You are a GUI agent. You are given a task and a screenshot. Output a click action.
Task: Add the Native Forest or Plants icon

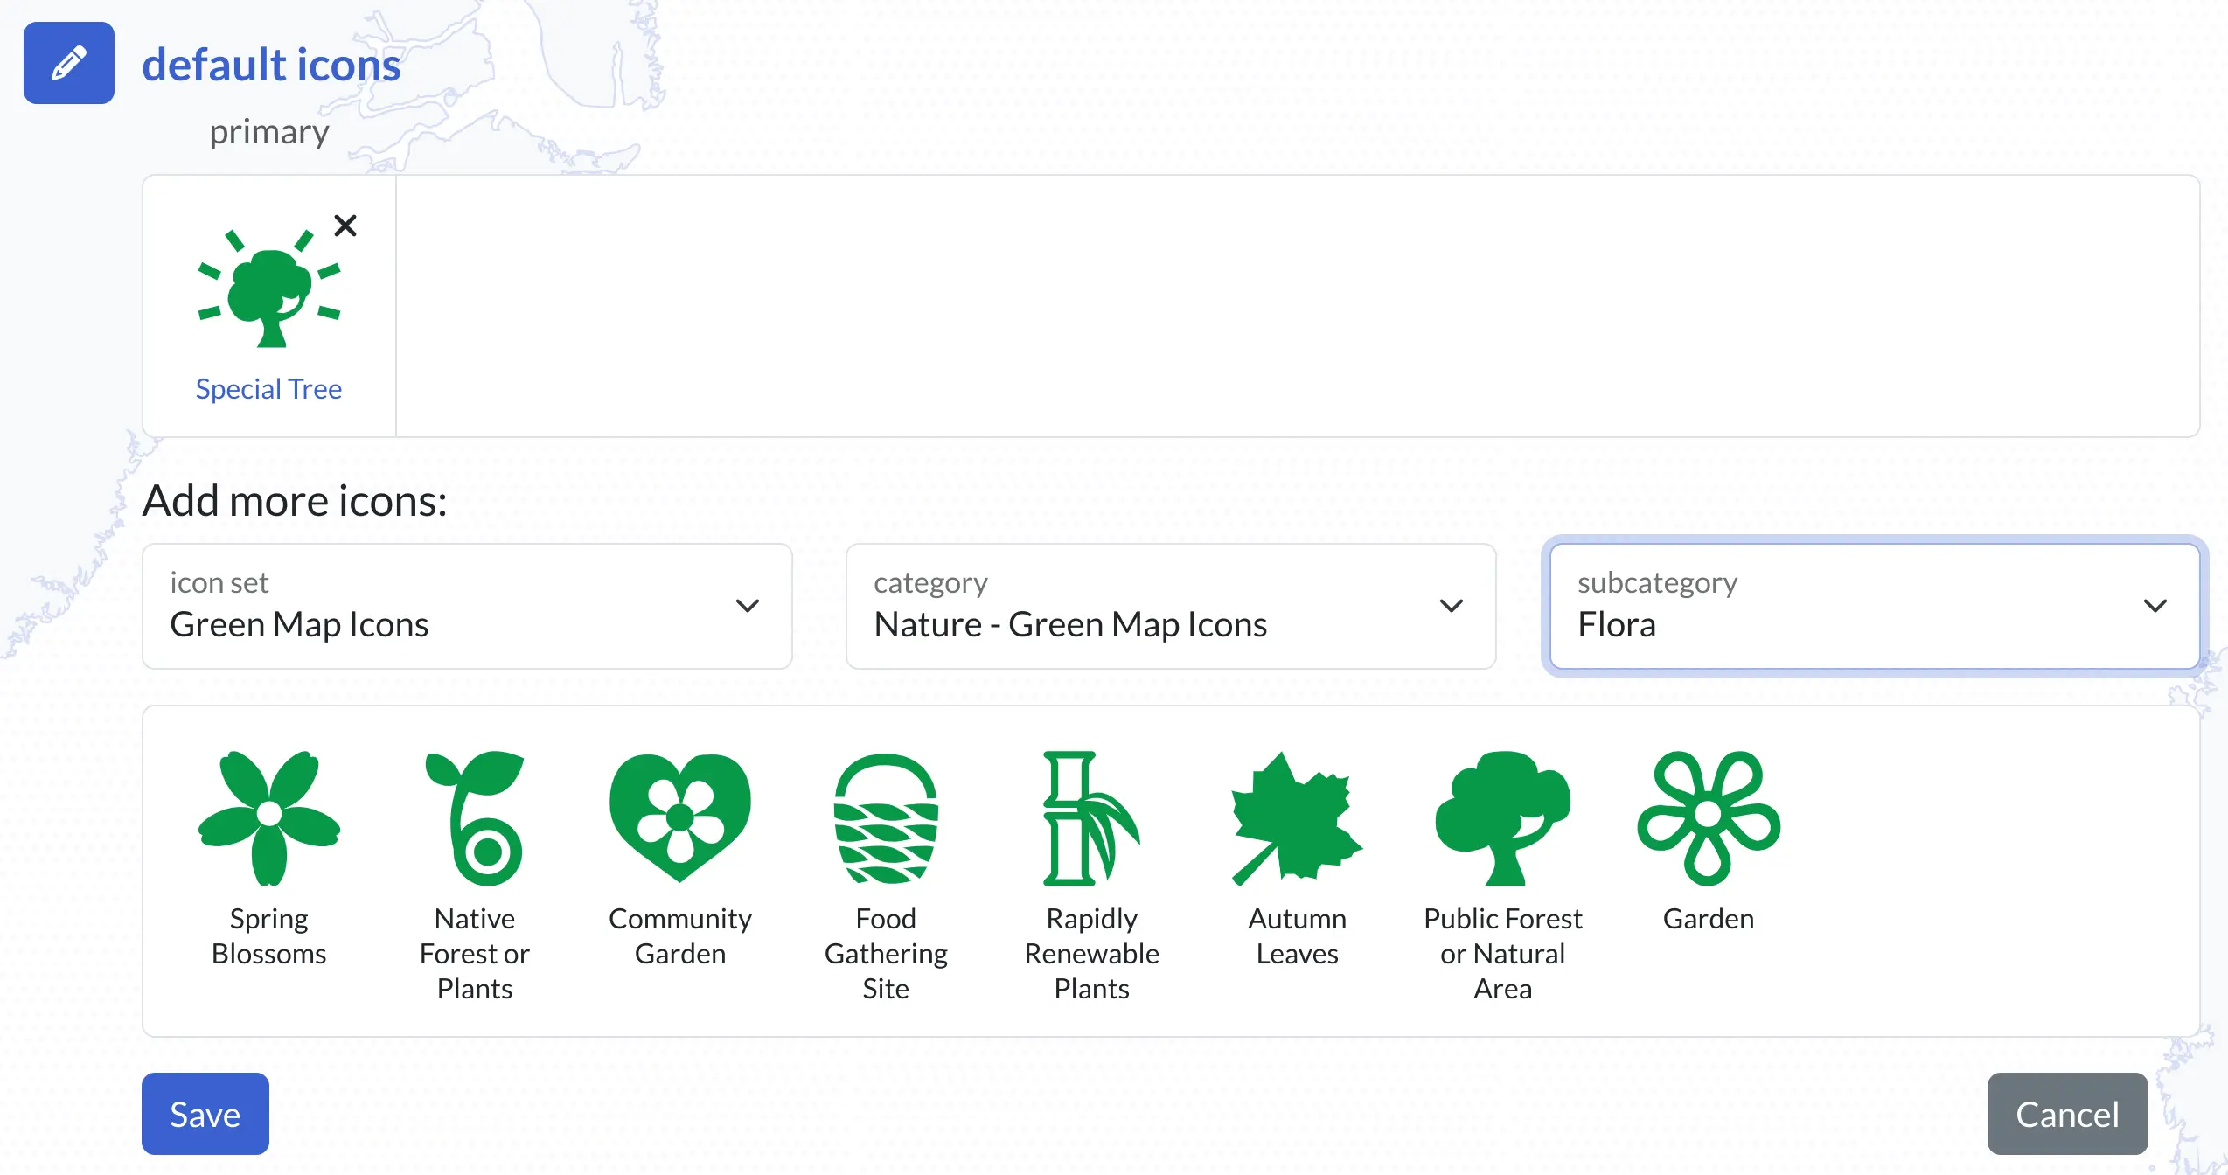(x=475, y=818)
